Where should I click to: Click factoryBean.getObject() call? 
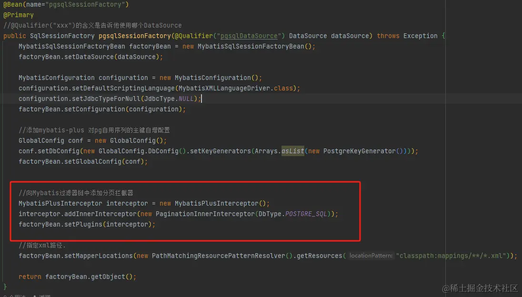[x=89, y=277]
